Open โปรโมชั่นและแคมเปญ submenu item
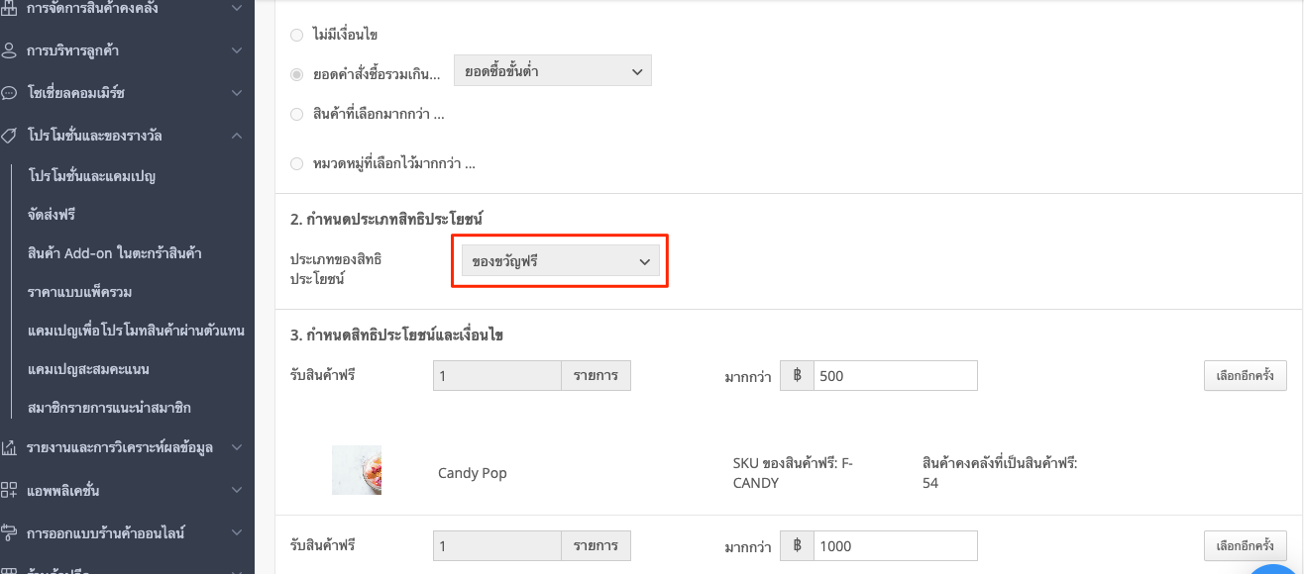The width and height of the screenshot is (1304, 574). point(92,176)
